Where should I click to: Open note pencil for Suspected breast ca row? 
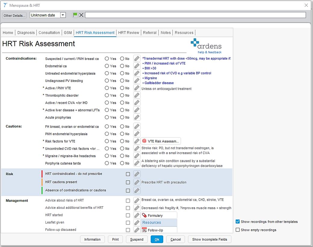pos(137,58)
